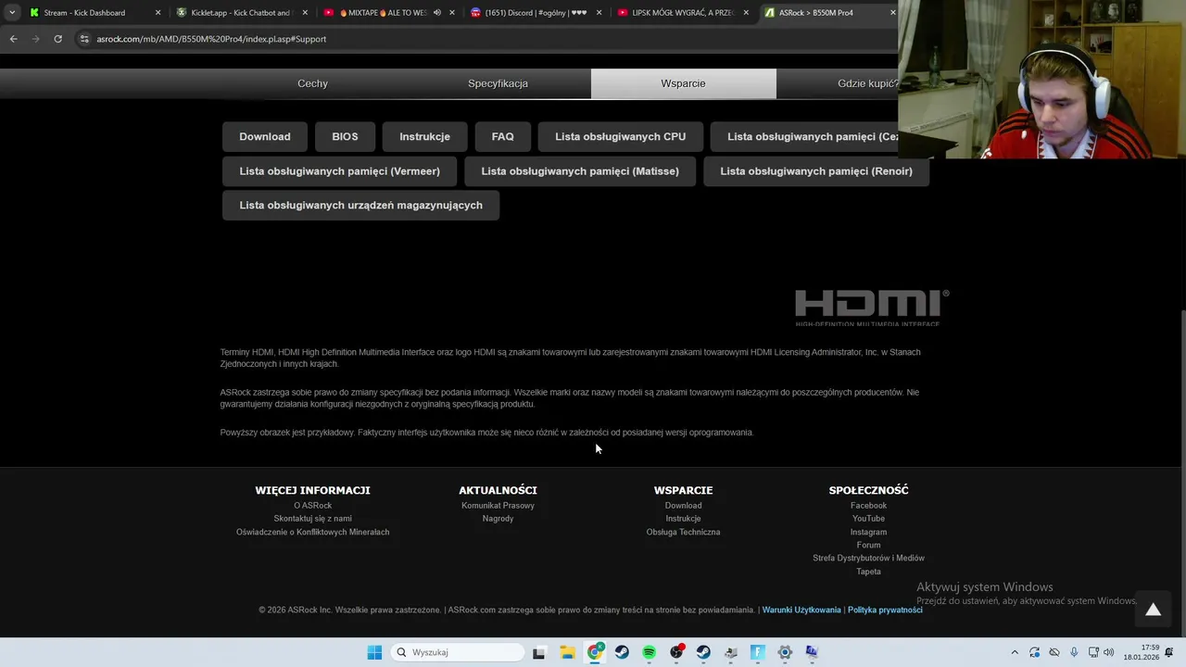Go back with the browser back arrow

[13, 39]
